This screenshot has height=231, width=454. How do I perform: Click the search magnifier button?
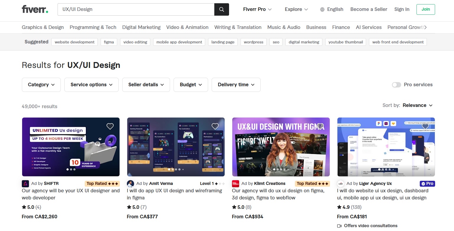pyautogui.click(x=222, y=9)
